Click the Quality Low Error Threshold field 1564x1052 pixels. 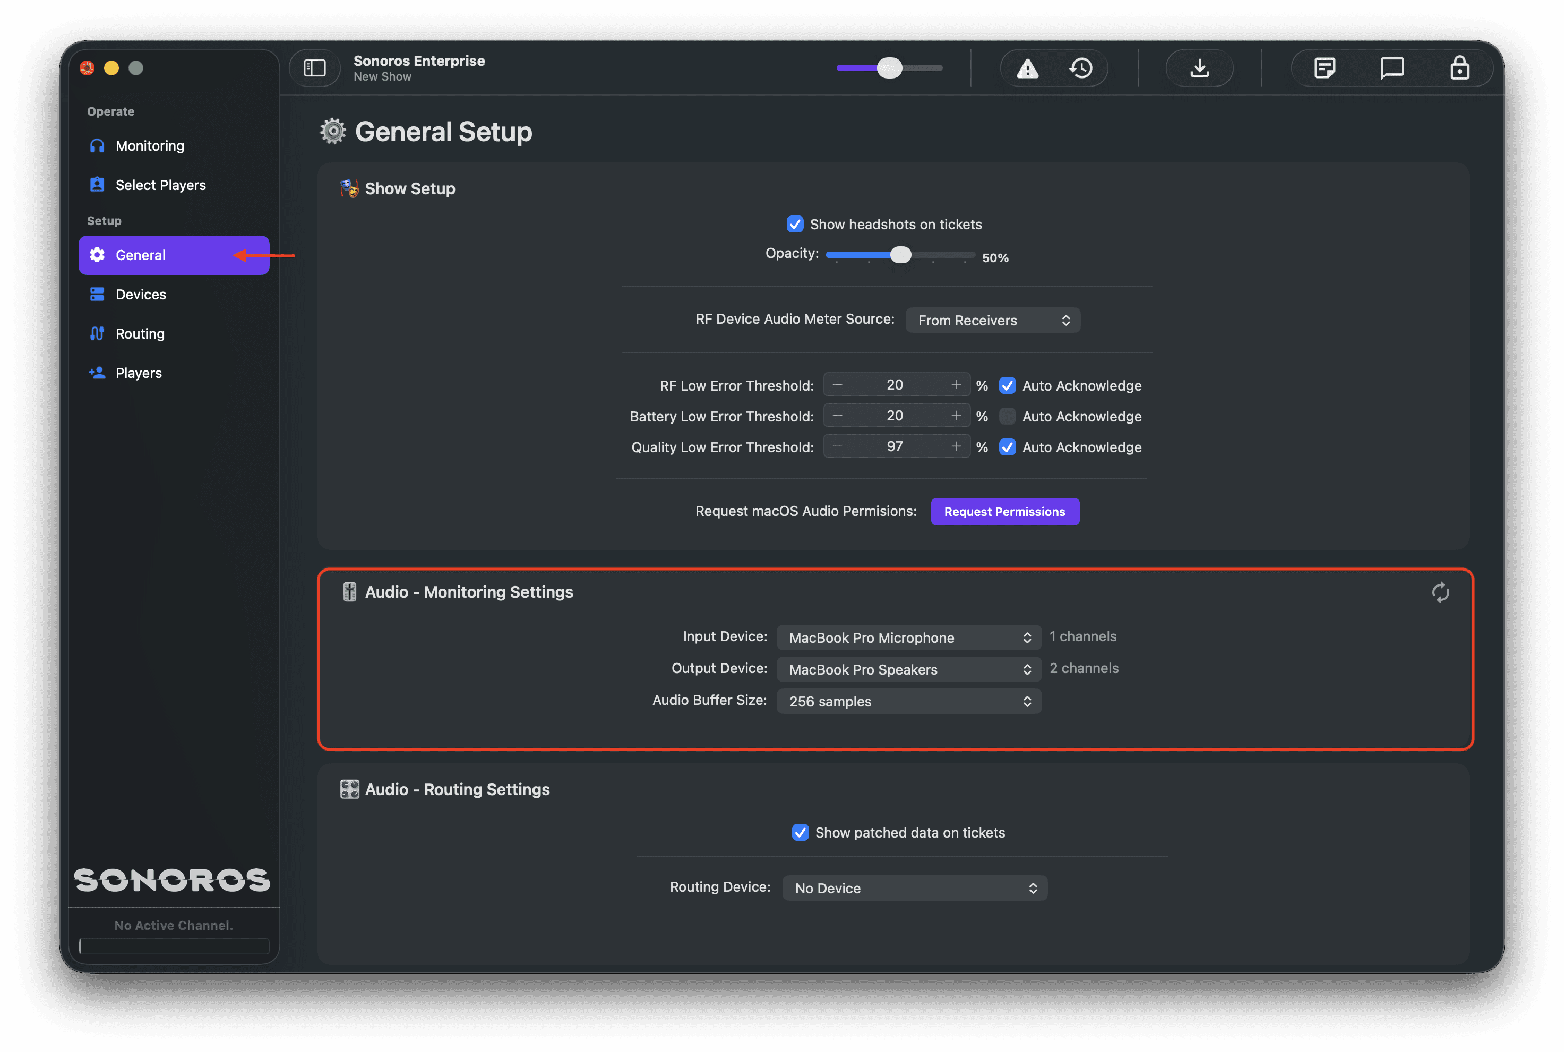(x=896, y=447)
